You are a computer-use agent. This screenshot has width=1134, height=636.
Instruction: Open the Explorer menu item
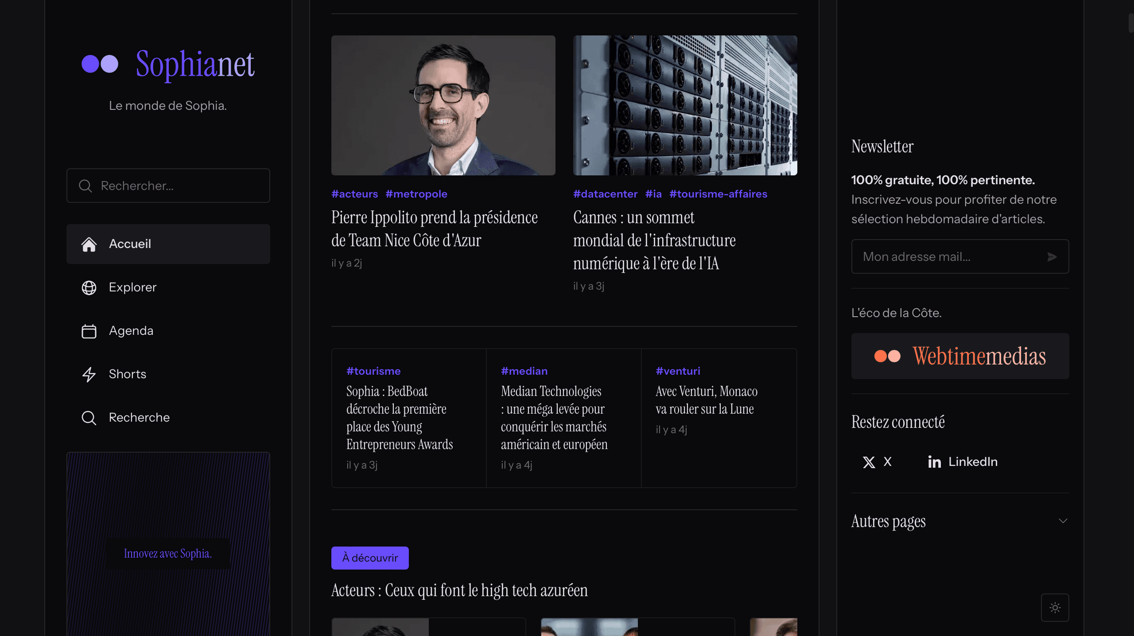(x=168, y=287)
